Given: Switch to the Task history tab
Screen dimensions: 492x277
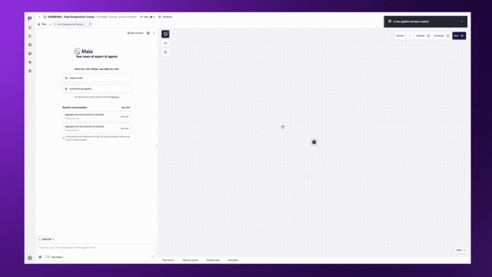Looking at the screenshot, I should point(168,260).
